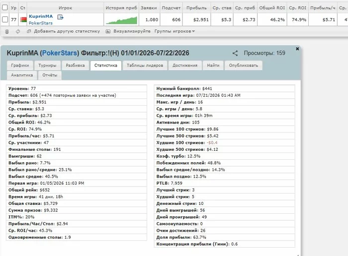Open the Найти tab
Viewport: 348px width, 256px height.
click(213, 65)
